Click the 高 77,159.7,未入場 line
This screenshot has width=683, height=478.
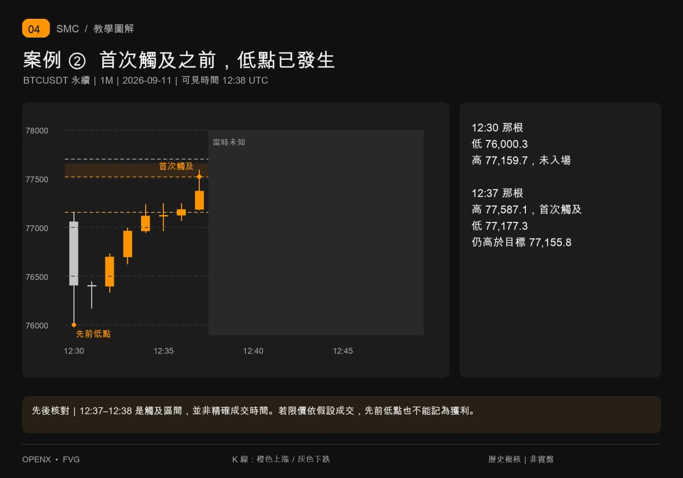521,160
